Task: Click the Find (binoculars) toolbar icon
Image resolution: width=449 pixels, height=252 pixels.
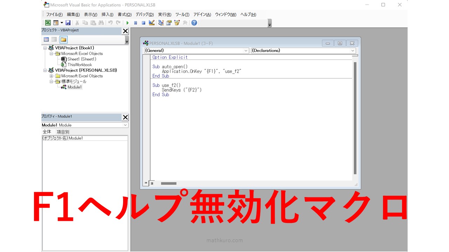Action: pyautogui.click(x=101, y=23)
